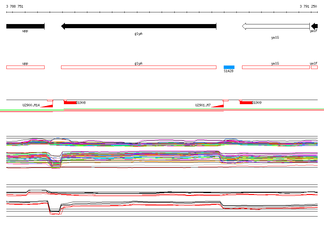Click the upp label under black arrow

25,31
